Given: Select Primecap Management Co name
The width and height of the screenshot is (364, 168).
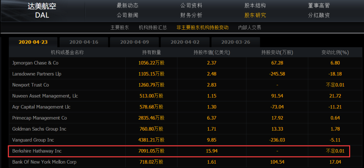Looking at the screenshot, I should coord(39,118).
